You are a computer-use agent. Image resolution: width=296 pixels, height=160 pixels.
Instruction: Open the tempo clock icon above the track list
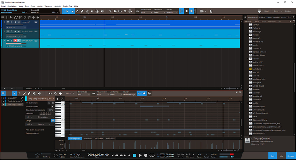pyautogui.click(x=34, y=17)
